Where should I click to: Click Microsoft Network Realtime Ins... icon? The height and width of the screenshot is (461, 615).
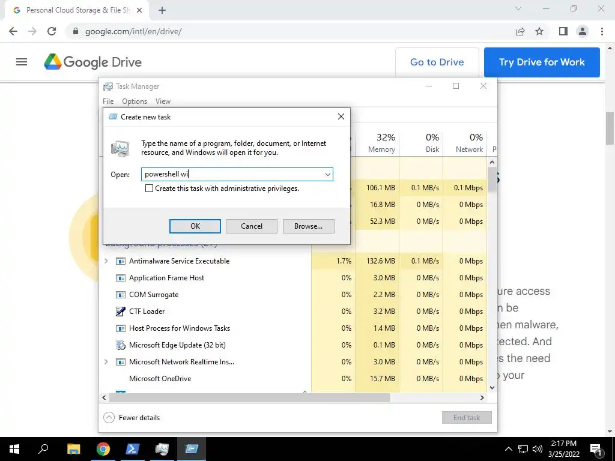pyautogui.click(x=120, y=362)
